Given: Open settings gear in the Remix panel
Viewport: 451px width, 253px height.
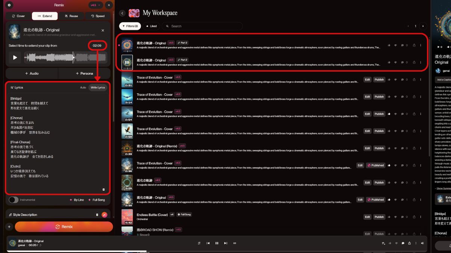Looking at the screenshot, I should tap(9, 5).
